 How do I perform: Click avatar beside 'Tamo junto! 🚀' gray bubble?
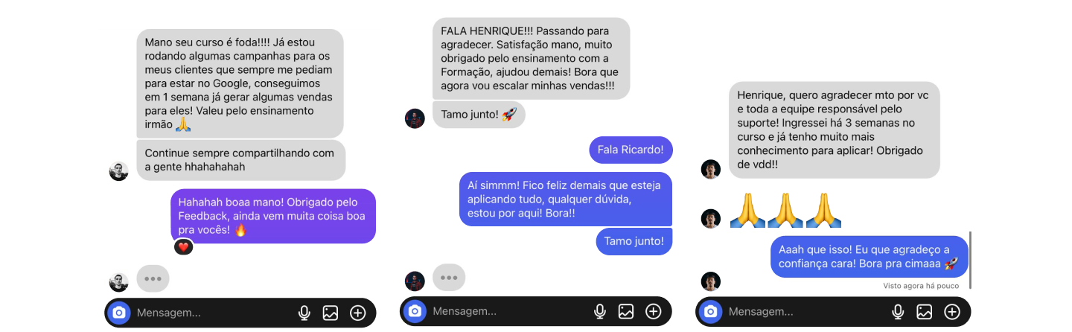click(415, 118)
